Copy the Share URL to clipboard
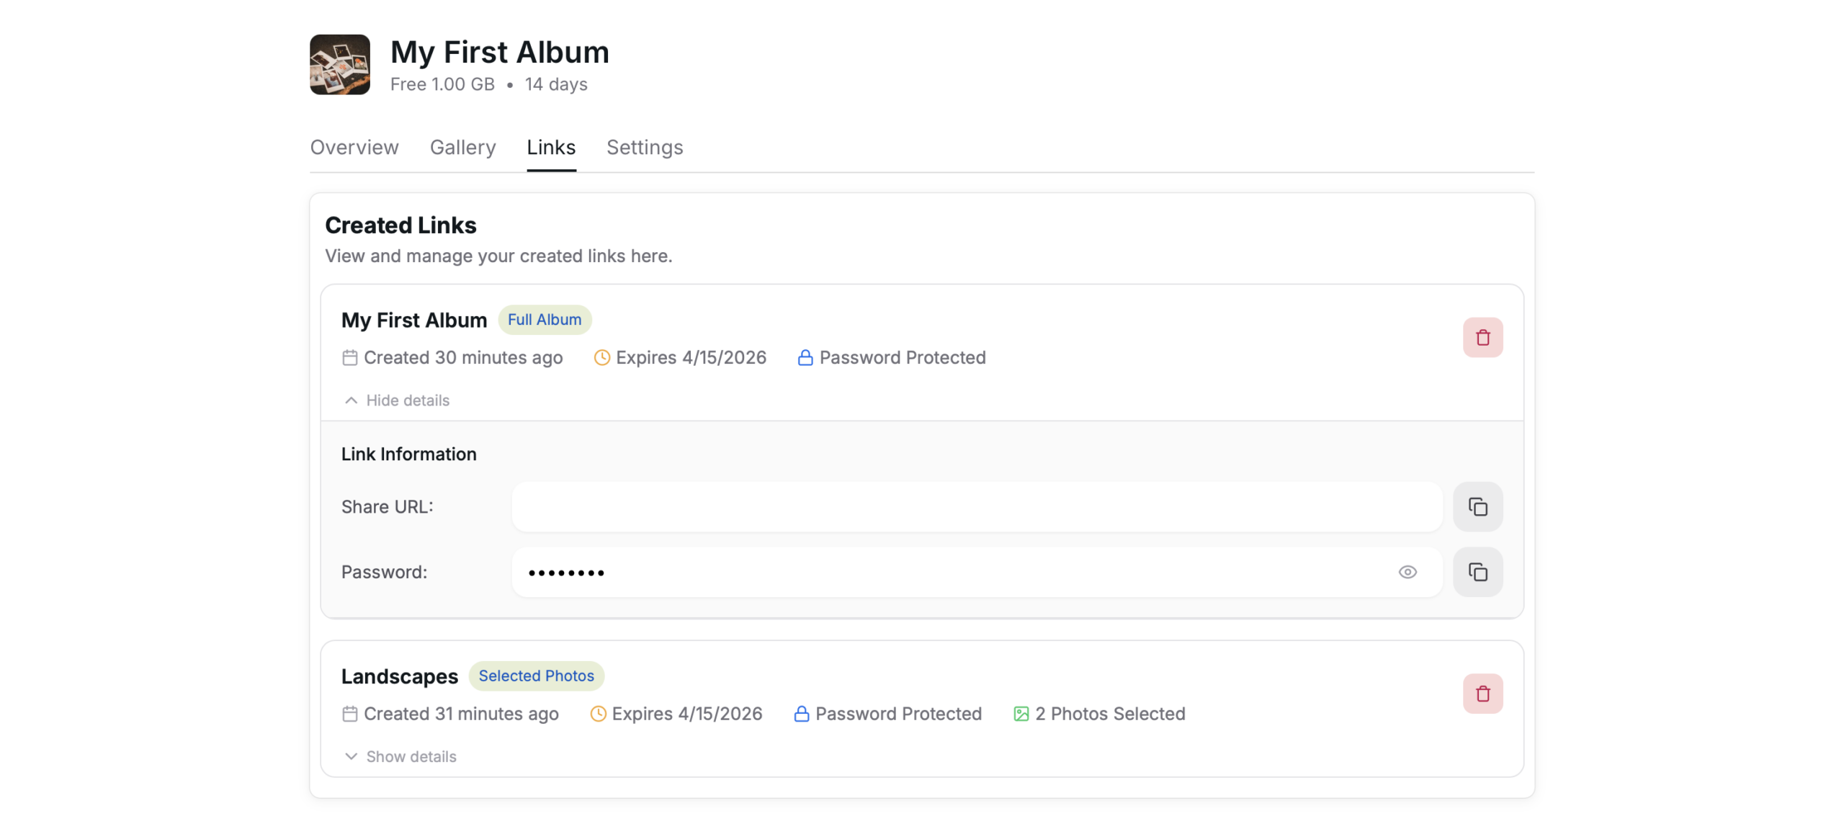This screenshot has height=821, width=1844. (x=1477, y=507)
